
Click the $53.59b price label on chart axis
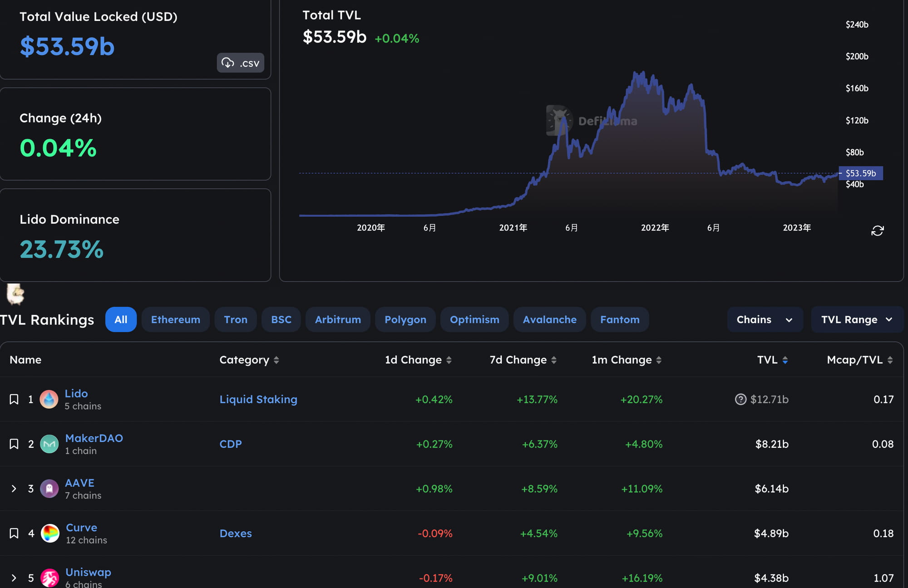[860, 173]
